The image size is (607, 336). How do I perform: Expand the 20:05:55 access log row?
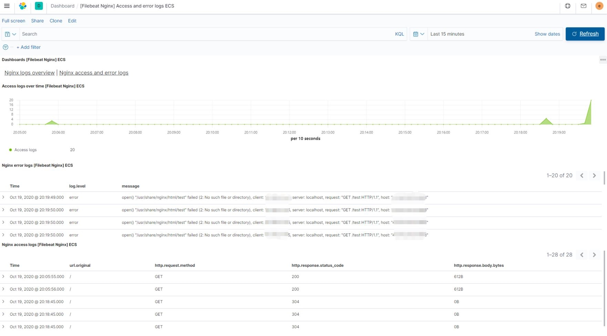point(3,276)
